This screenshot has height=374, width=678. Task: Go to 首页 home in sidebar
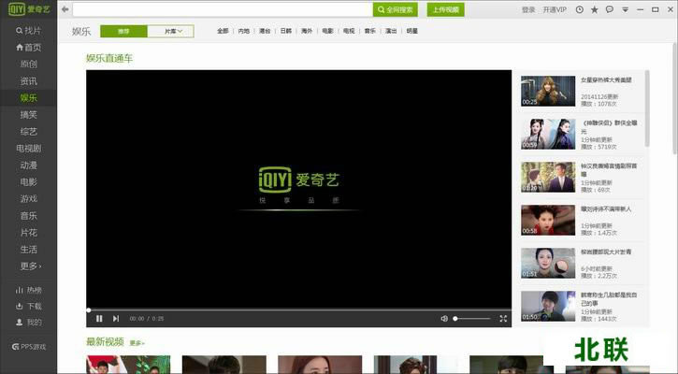coord(28,47)
